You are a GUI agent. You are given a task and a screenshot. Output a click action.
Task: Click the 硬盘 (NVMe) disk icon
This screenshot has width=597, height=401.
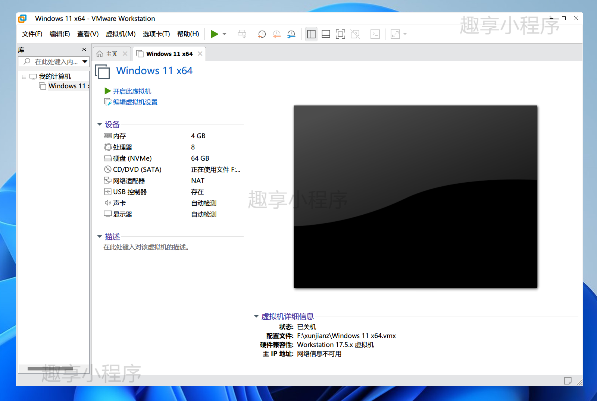pyautogui.click(x=108, y=158)
